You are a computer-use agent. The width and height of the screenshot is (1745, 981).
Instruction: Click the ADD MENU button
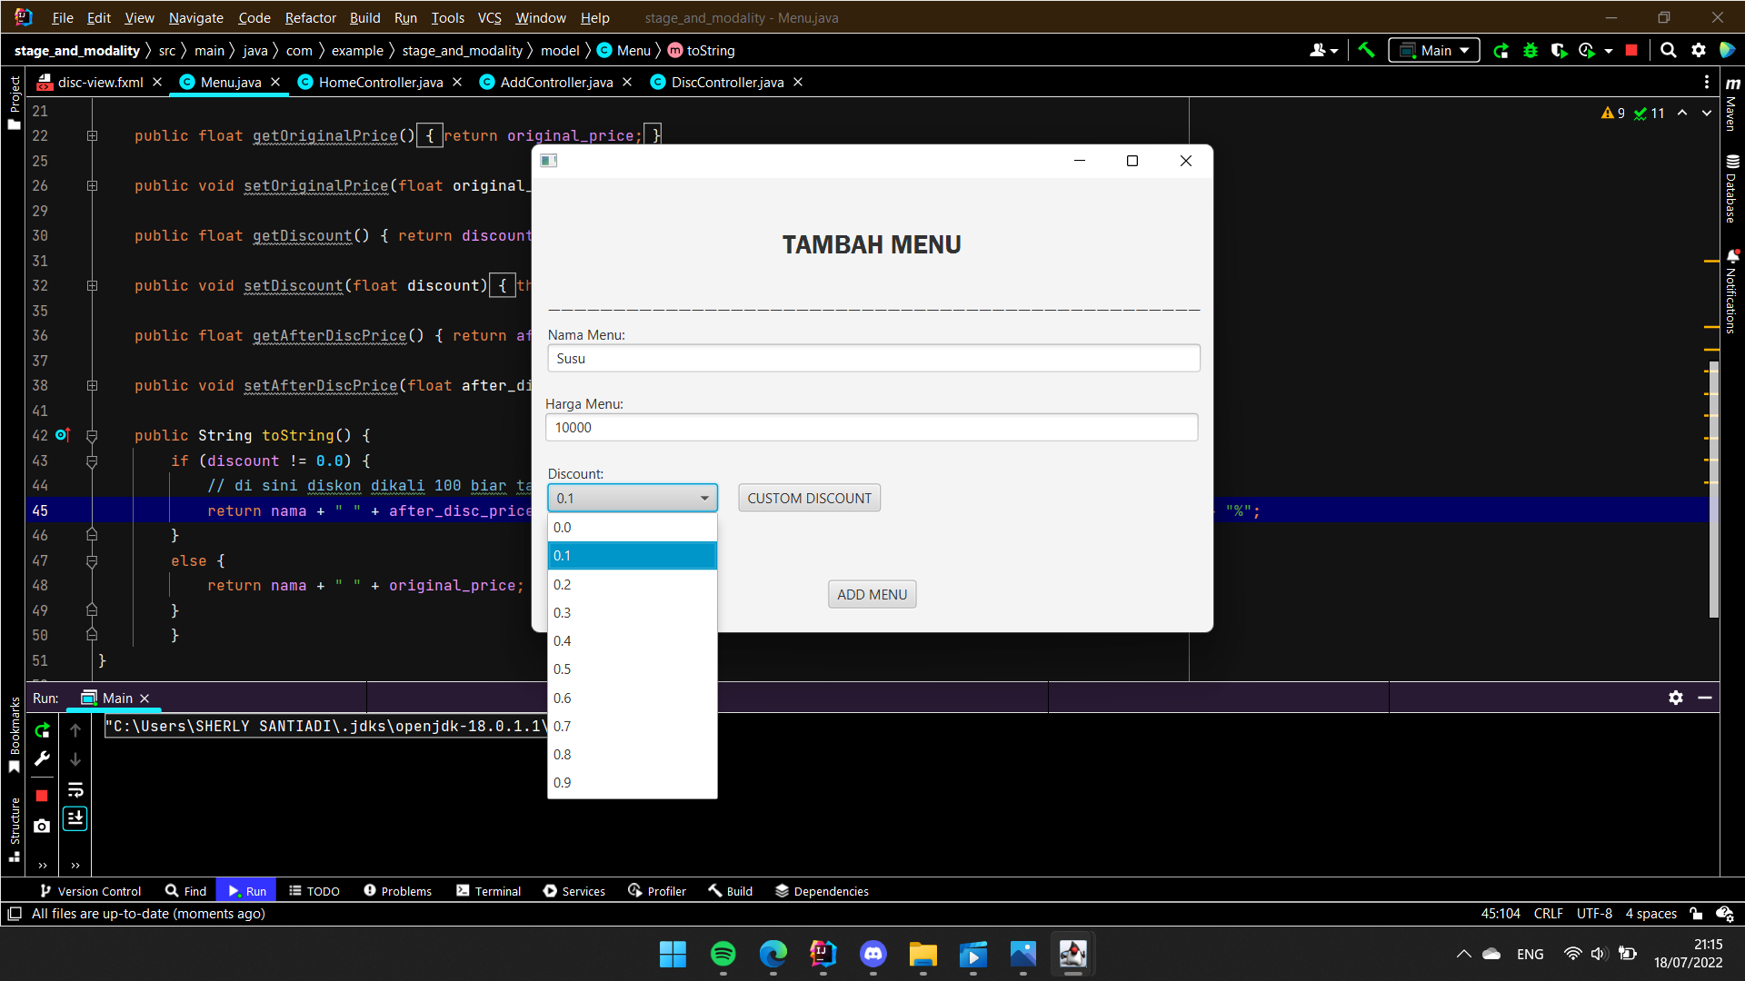click(x=871, y=594)
